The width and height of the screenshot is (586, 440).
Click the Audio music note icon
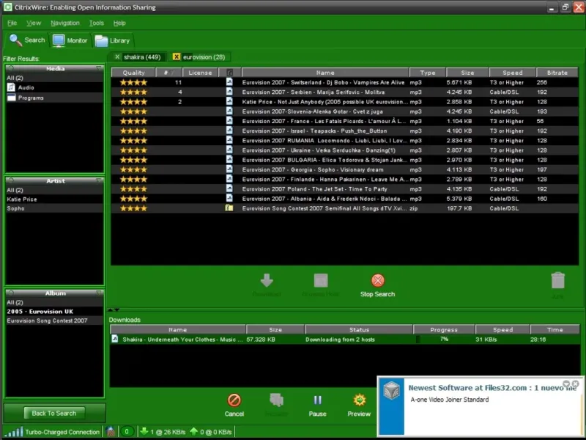[x=11, y=87]
